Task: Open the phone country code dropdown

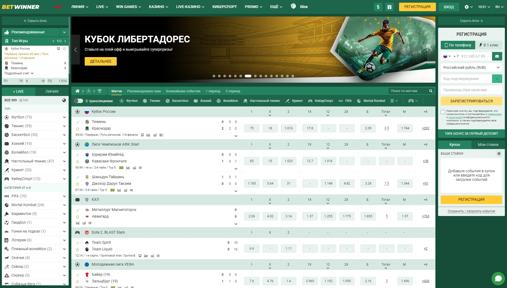Action: coord(447,56)
